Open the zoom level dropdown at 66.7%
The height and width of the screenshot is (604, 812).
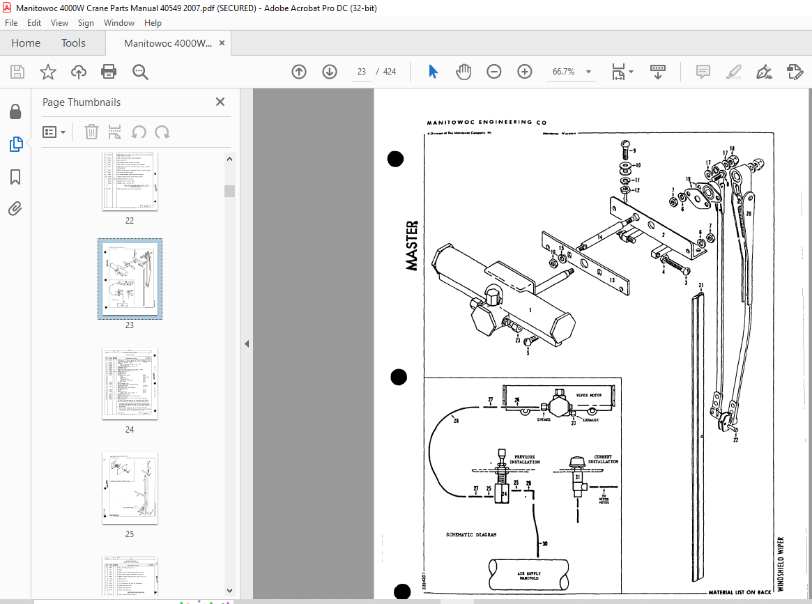588,72
